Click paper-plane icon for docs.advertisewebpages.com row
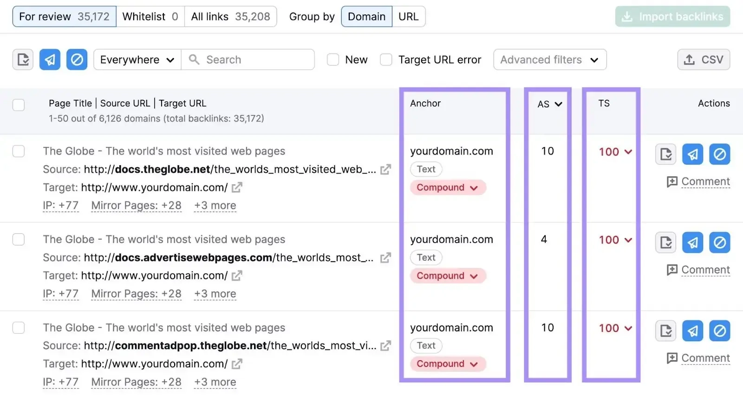The width and height of the screenshot is (743, 395). click(x=692, y=242)
